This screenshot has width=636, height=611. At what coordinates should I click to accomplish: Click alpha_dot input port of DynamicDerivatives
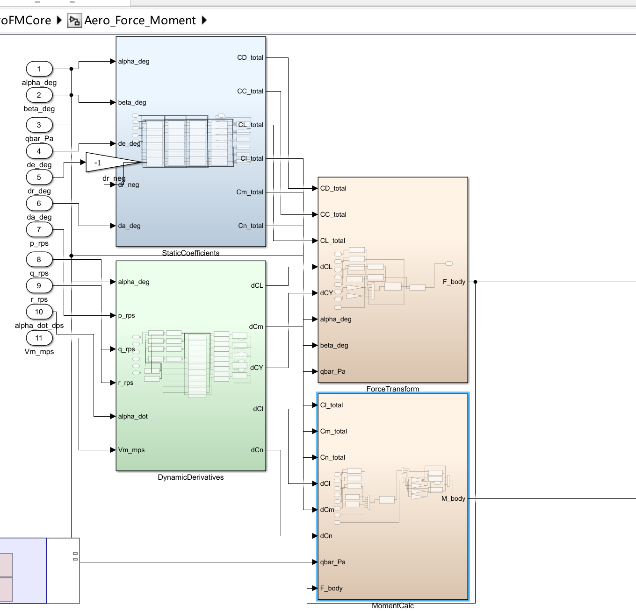pyautogui.click(x=133, y=417)
